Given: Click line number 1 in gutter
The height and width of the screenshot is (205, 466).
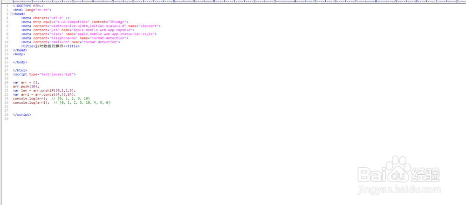Looking at the screenshot, I should 7,6.
